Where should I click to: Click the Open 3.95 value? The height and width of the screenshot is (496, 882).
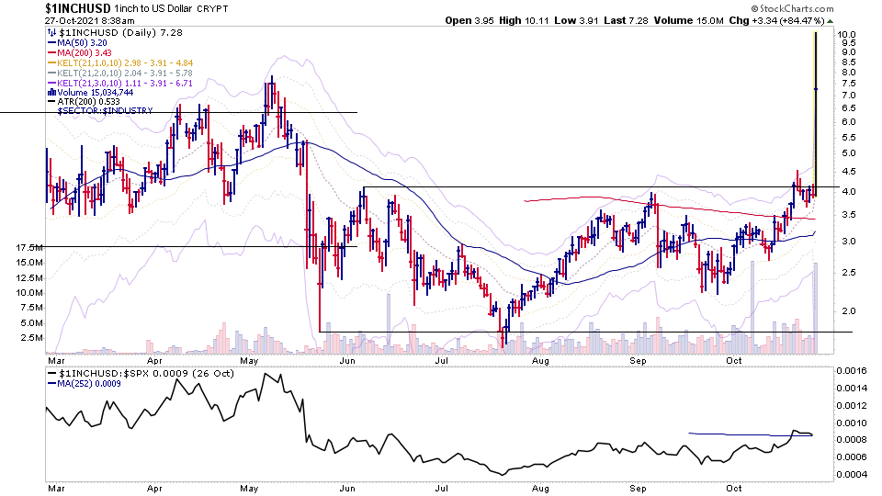(x=469, y=21)
